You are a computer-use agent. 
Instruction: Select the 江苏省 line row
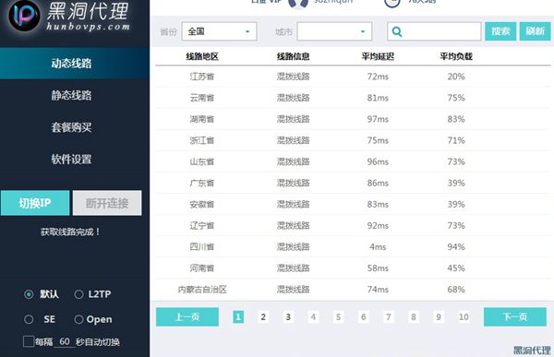[x=353, y=77]
